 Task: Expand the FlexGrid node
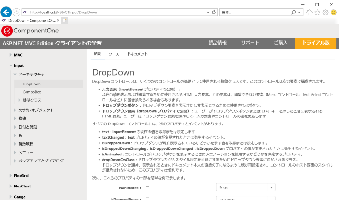tap(10, 176)
